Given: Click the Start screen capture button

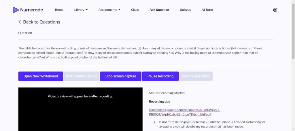Looking at the screenshot, I should [82, 76].
